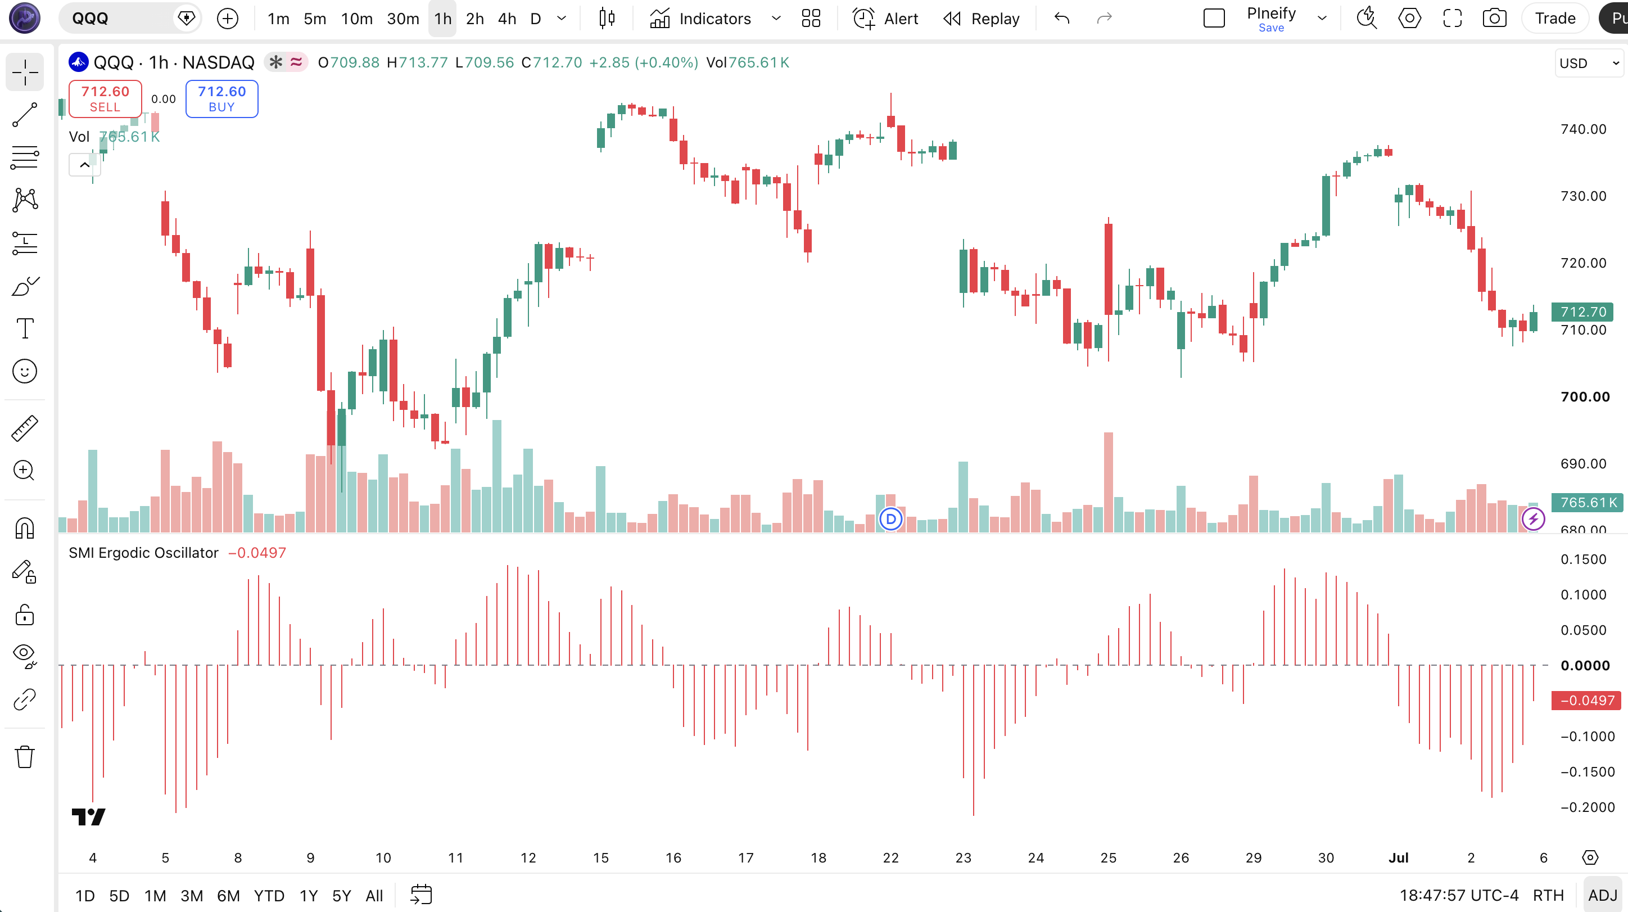1628x912 pixels.
Task: Open the forecasting and position tools
Action: click(25, 243)
